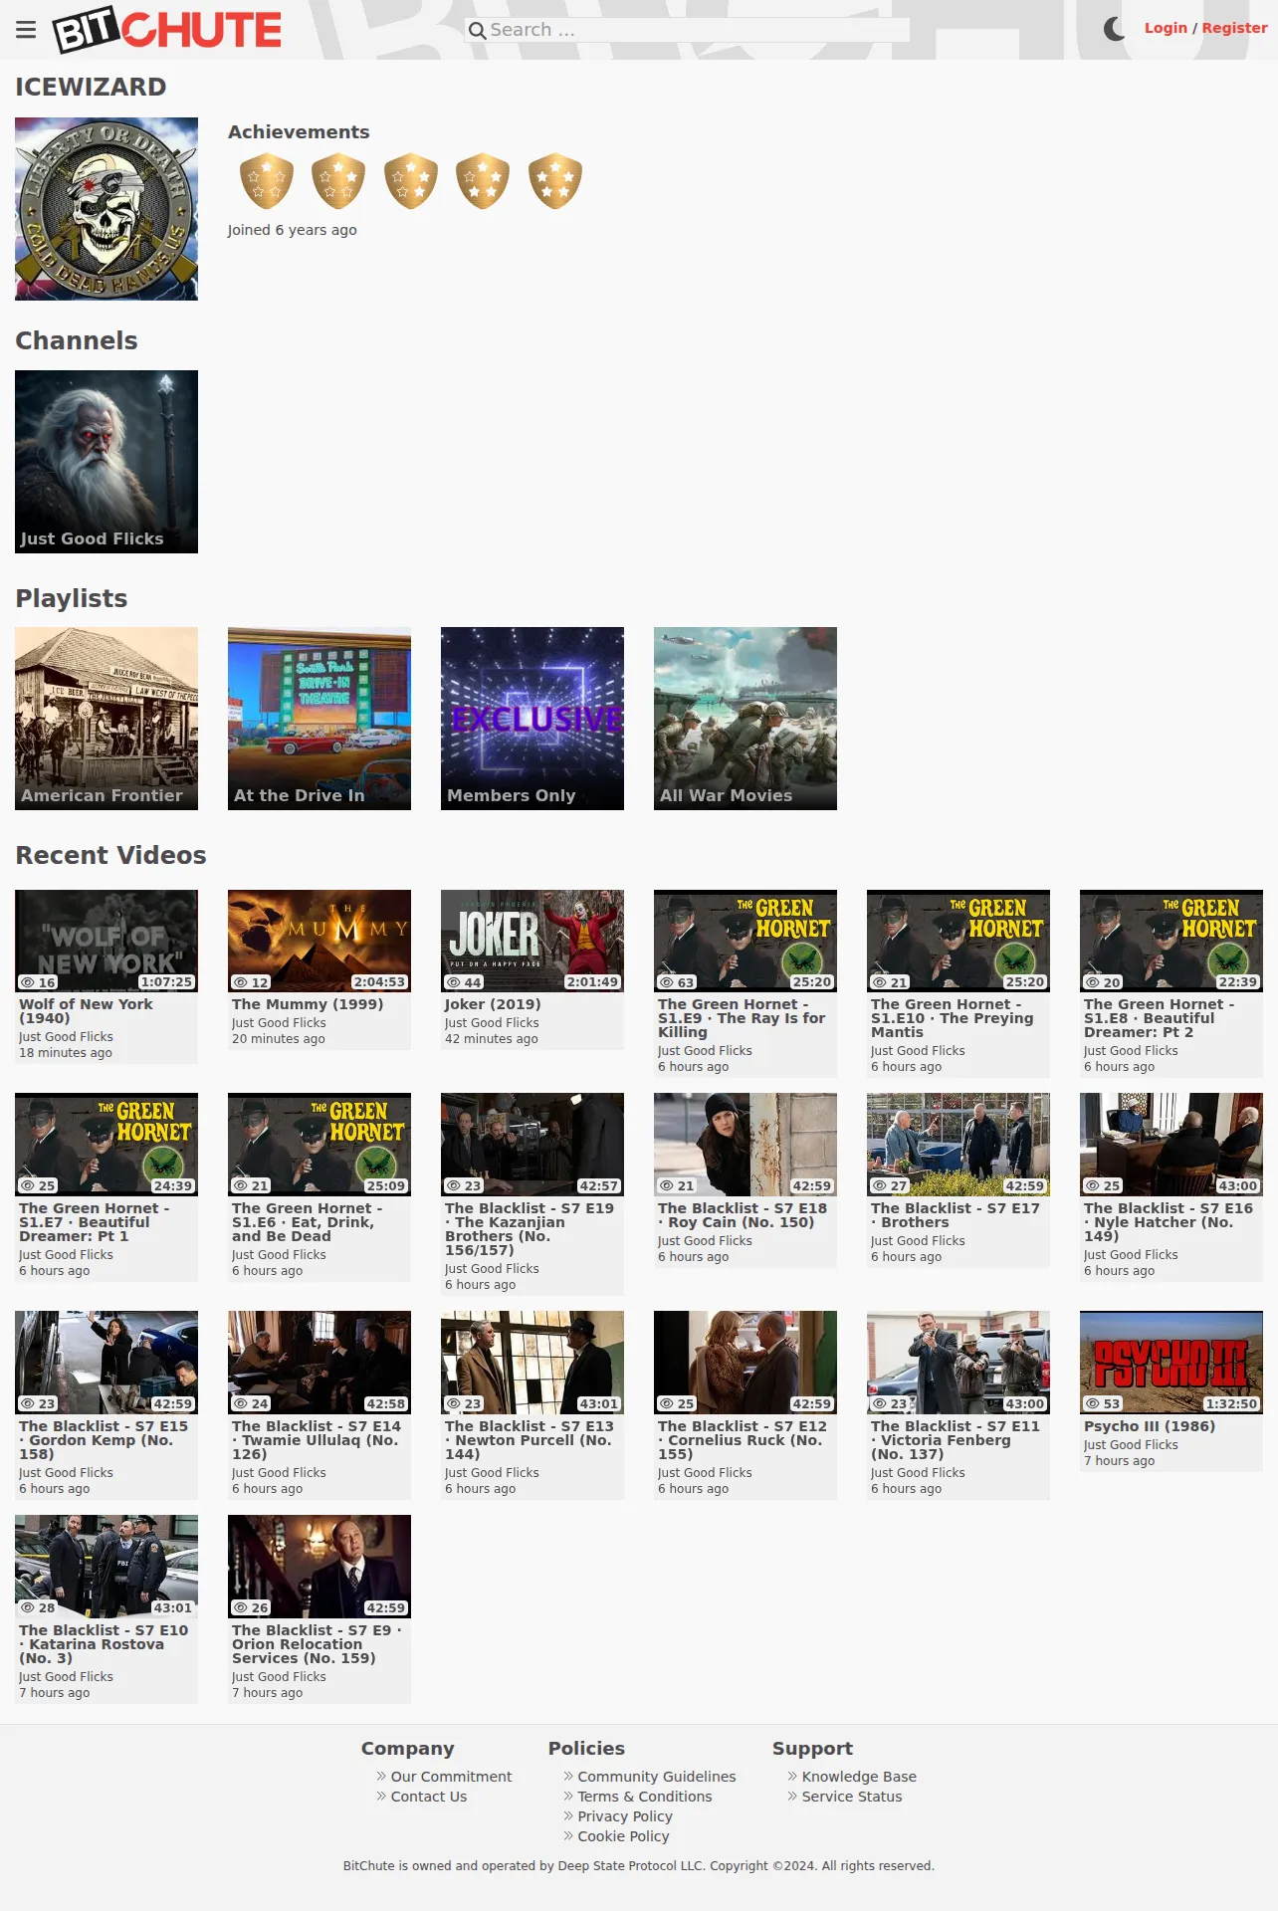
Task: Open Green Hornet S1.E7 Beautiful Dreamer Pt 1
Action: 95,1222
